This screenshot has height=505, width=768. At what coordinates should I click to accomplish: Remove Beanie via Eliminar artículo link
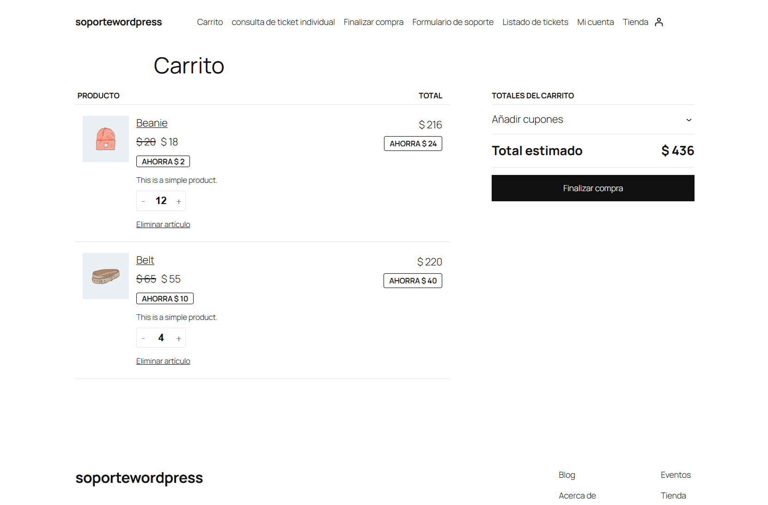tap(163, 225)
